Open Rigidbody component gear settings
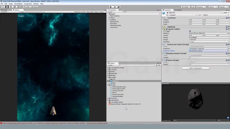The width and height of the screenshot is (230, 129). 229,27
